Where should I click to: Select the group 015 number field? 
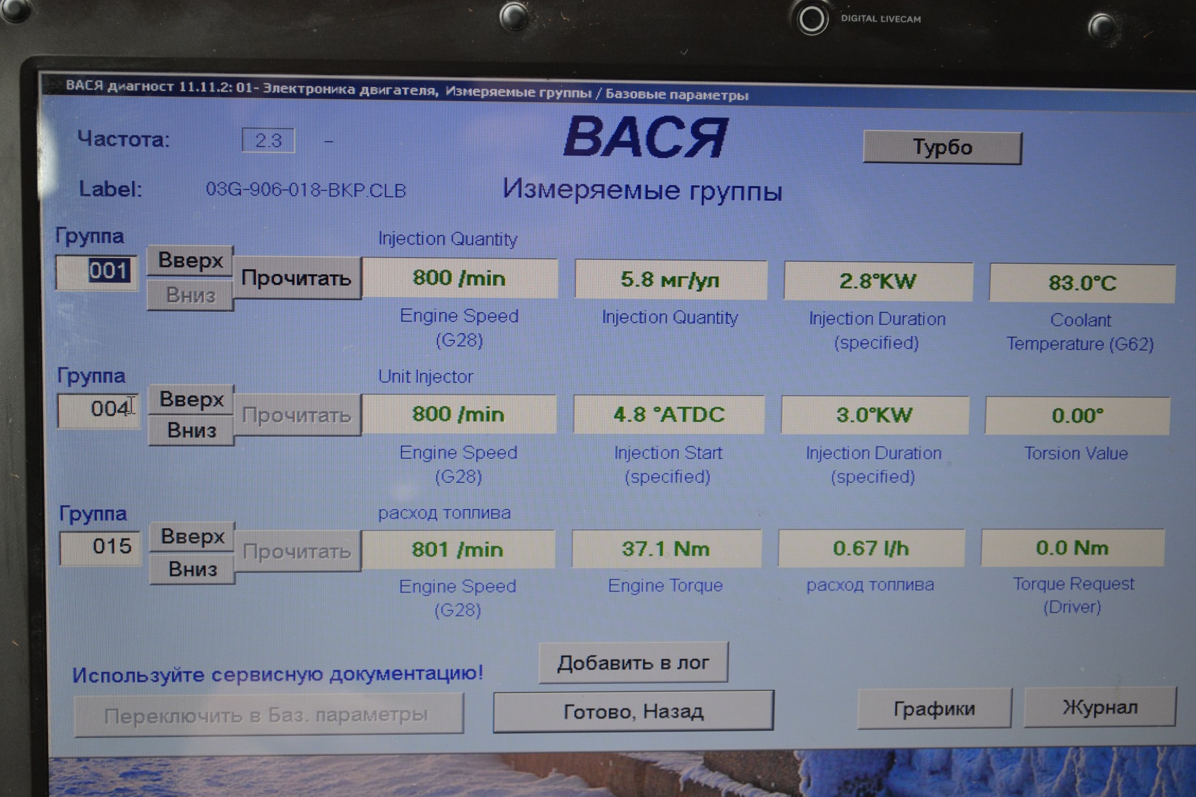[100, 547]
